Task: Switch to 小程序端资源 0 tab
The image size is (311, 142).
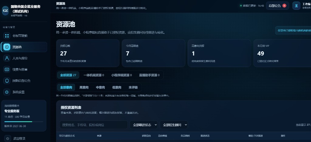Action: tap(121, 75)
